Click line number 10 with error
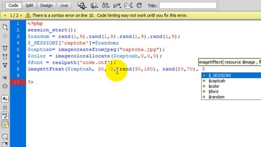261x147 pixels. [x=16, y=82]
